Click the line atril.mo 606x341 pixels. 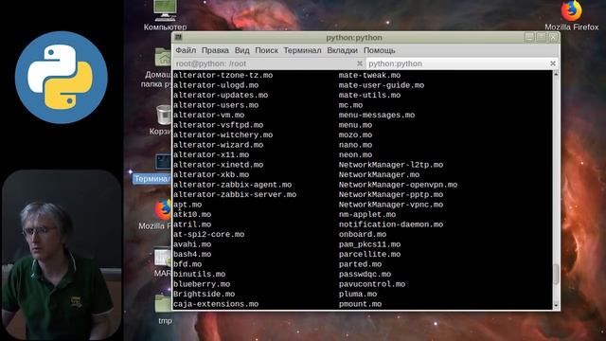[192, 224]
